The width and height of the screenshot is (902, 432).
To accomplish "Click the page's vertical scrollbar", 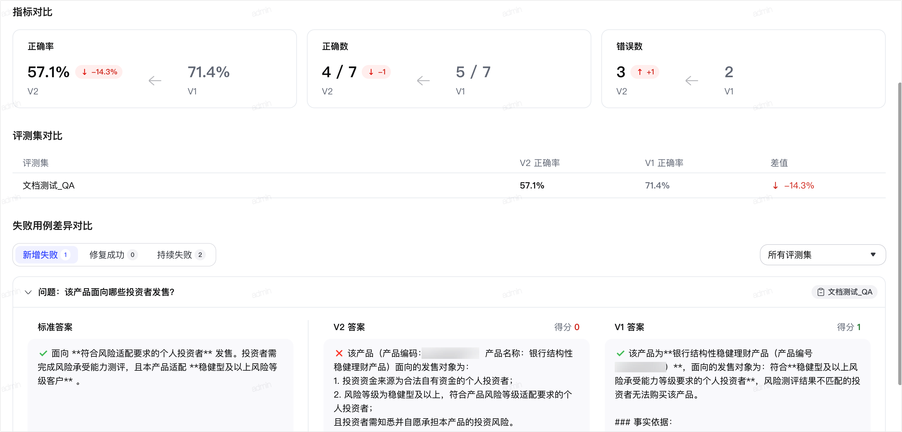I will pos(899,234).
